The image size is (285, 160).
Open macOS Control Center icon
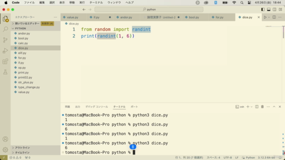[x=249, y=3]
